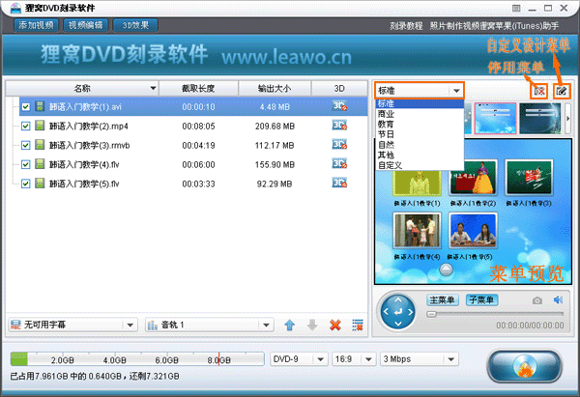This screenshot has width=580, height=397.
Task: Click the 输出大小 column header
Action: tap(275, 88)
